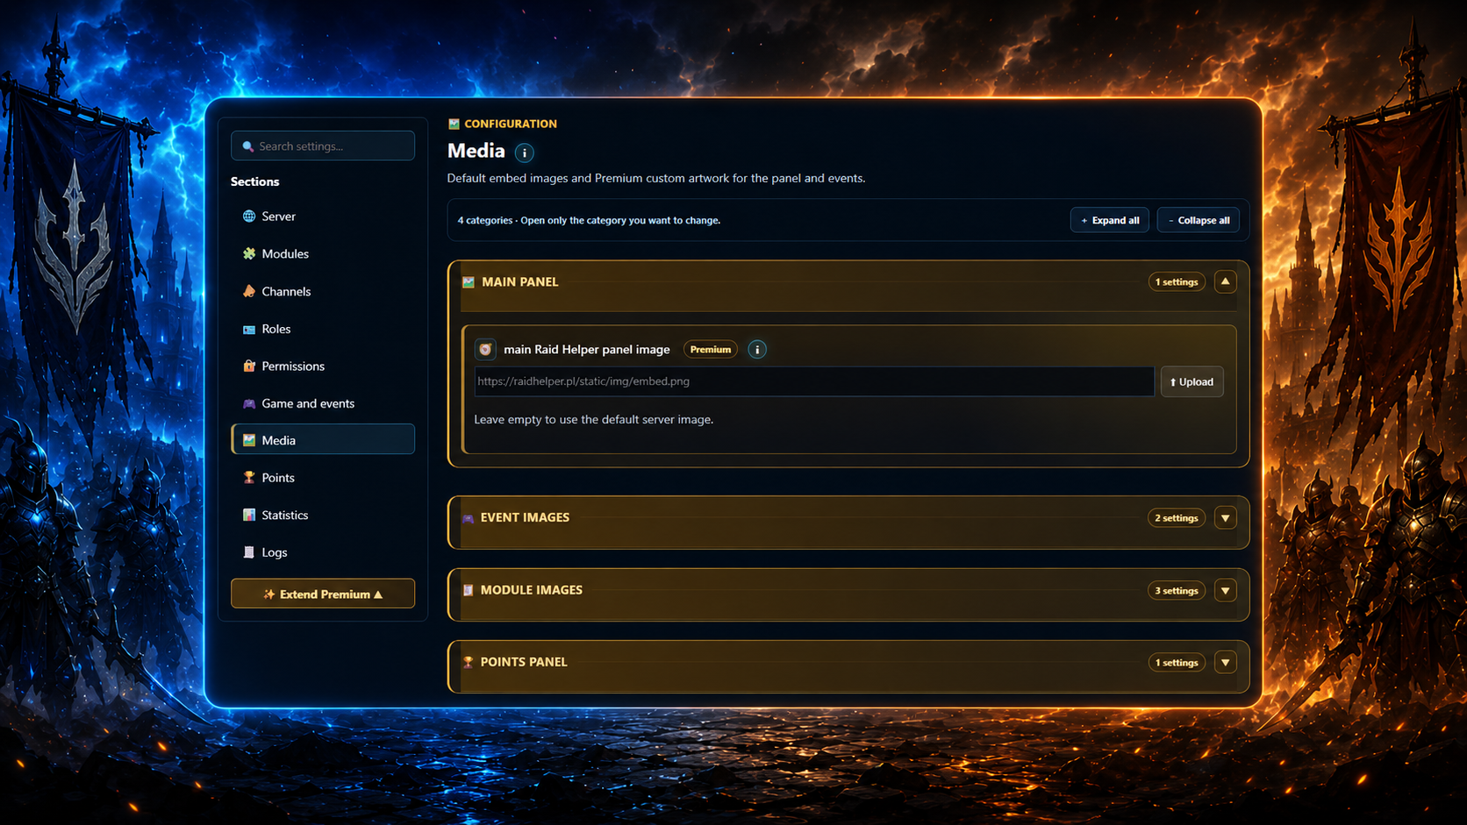Viewport: 1467px width, 825px height.
Task: Click the Roles badge icon
Action: (x=249, y=329)
